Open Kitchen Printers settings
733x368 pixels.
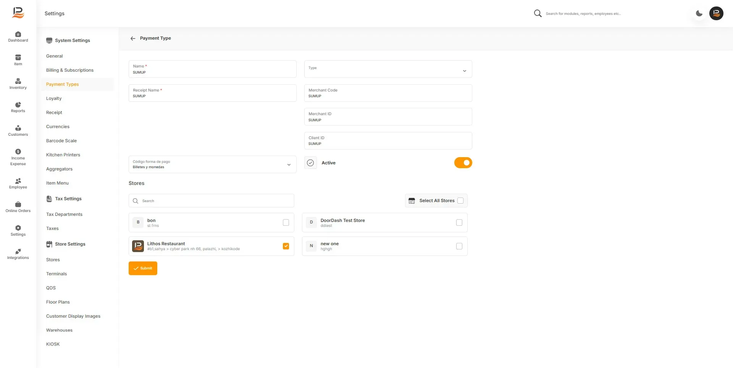pyautogui.click(x=63, y=155)
